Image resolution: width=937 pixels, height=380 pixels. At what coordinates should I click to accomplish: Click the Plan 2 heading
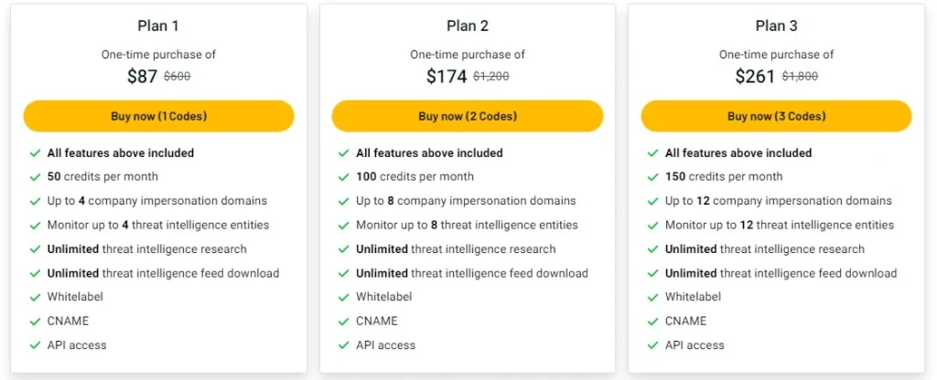467,26
